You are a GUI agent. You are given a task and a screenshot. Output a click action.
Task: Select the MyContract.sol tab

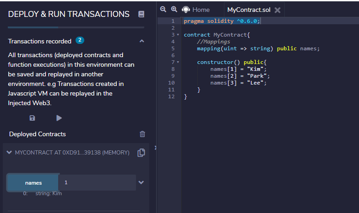click(x=249, y=10)
